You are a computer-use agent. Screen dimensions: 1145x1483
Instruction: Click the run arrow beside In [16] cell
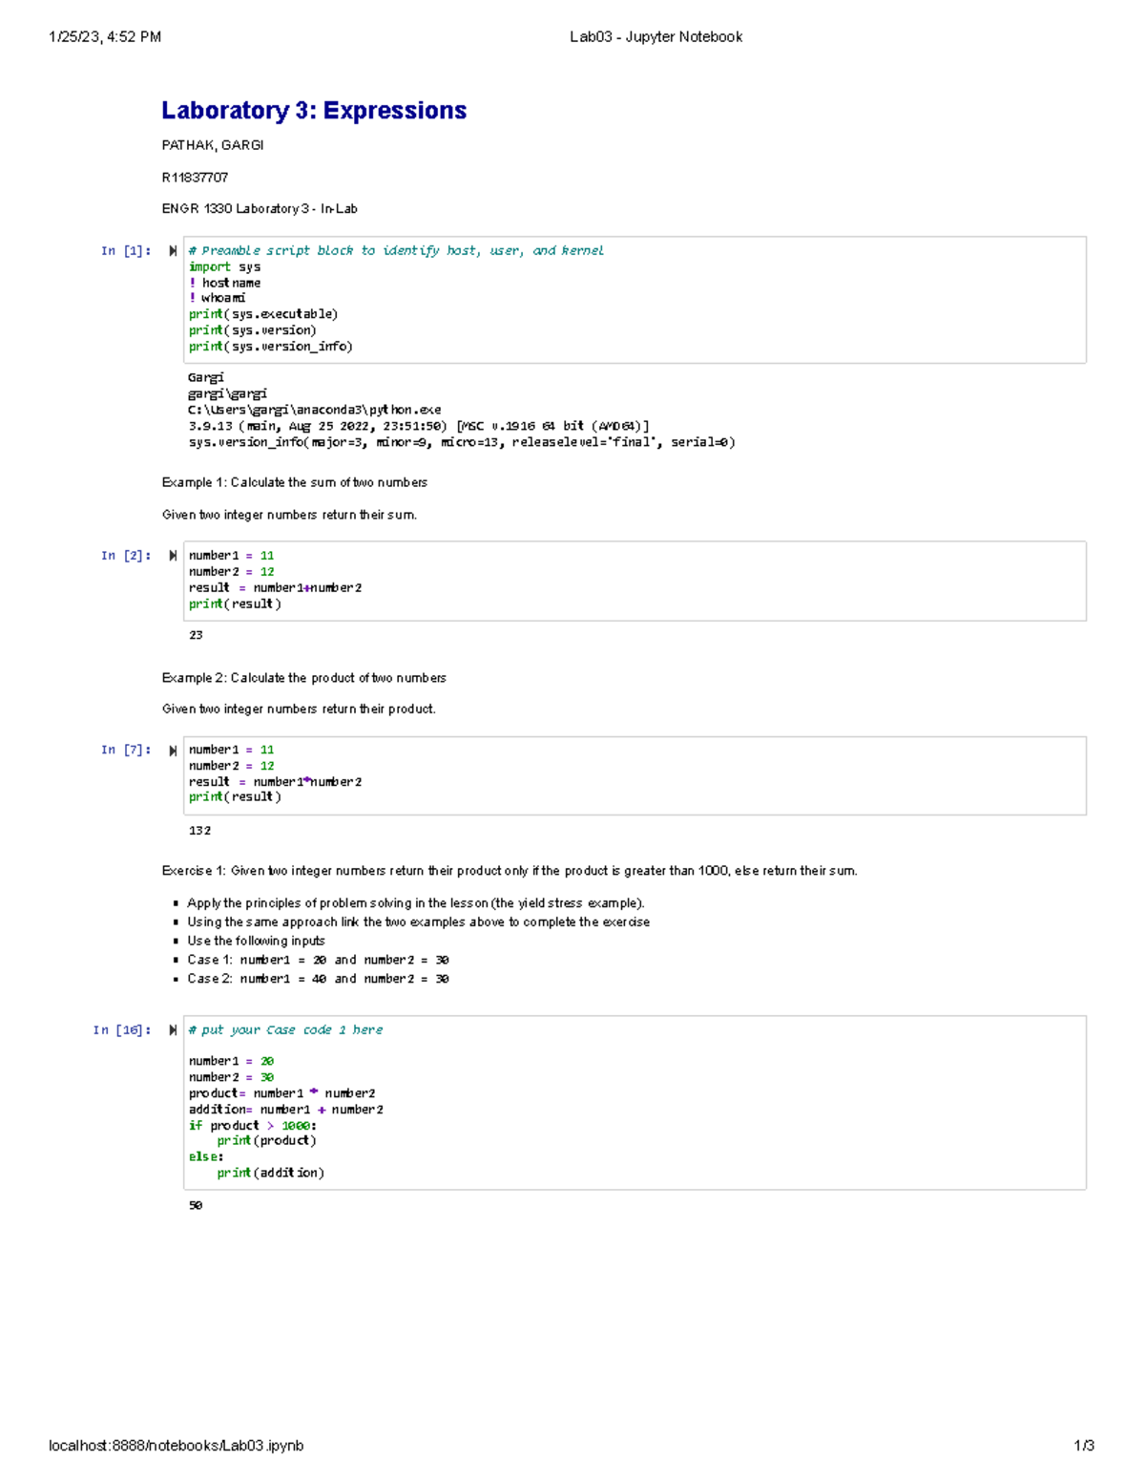pos(172,1029)
